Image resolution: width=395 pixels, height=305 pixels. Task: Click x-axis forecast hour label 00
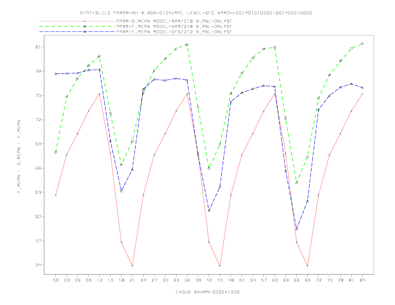(56, 280)
